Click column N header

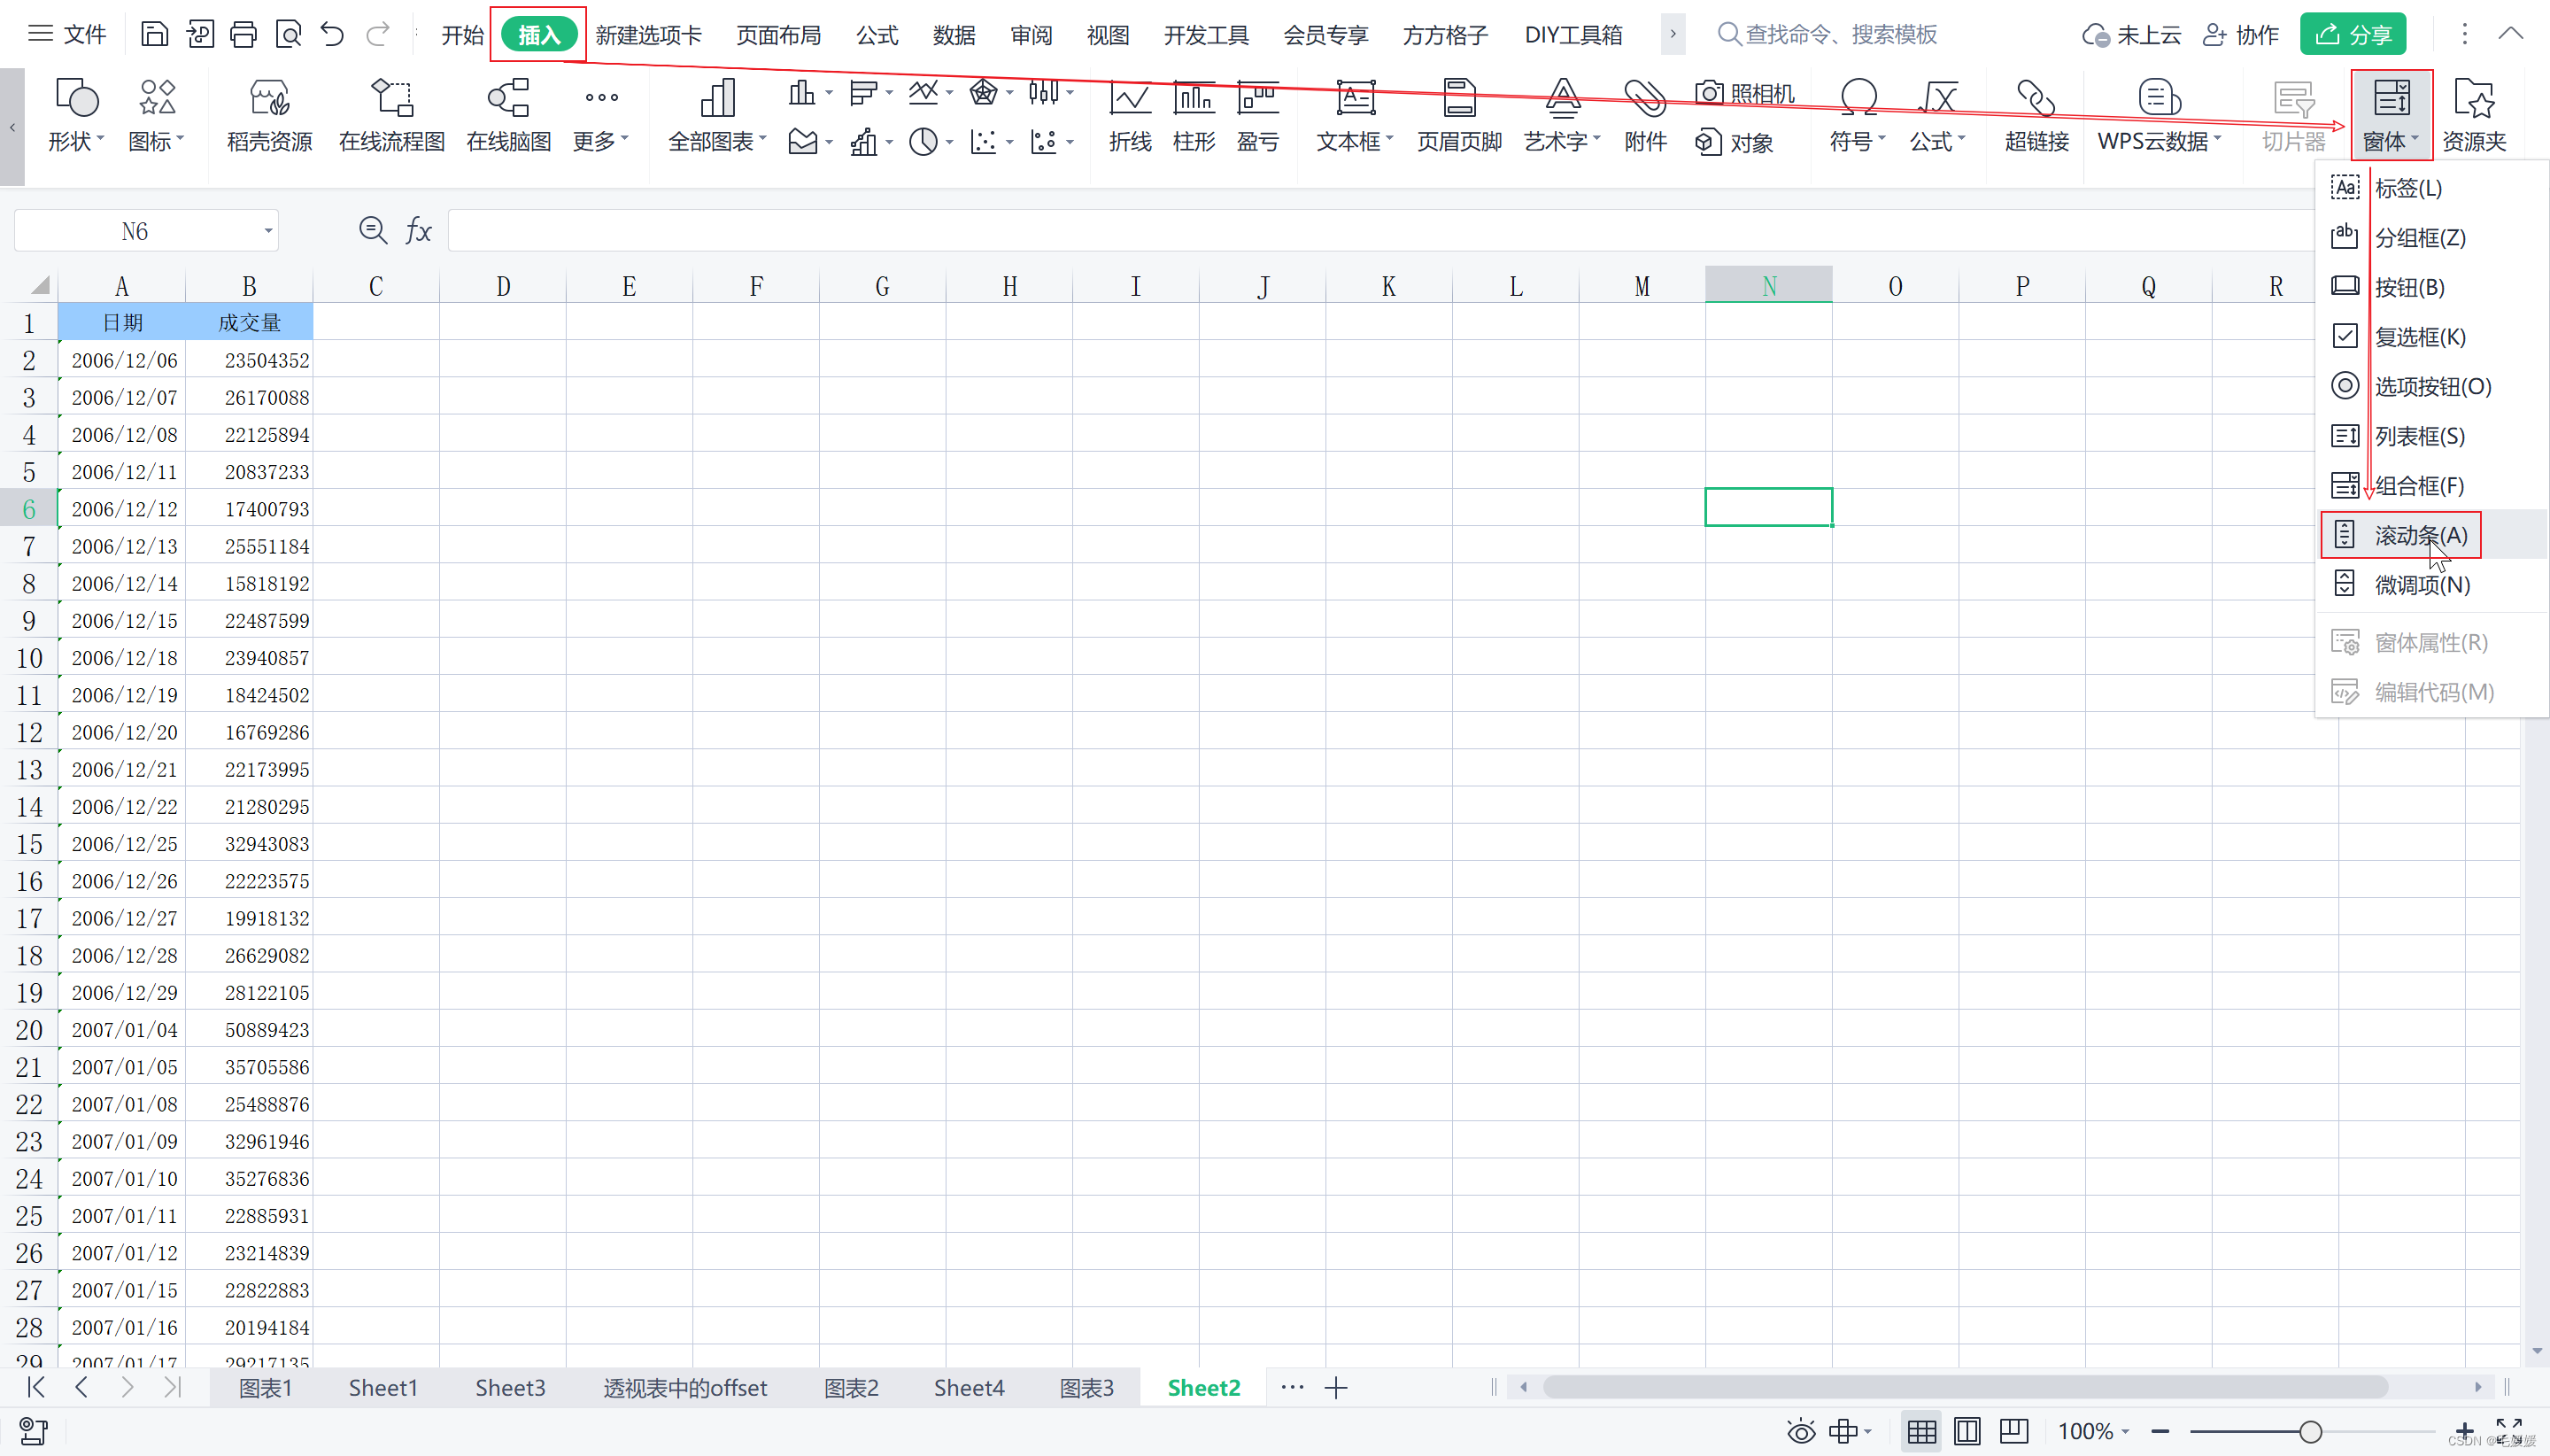point(1768,286)
